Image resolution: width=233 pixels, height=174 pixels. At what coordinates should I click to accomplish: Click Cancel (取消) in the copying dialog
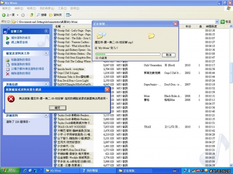pos(169,55)
